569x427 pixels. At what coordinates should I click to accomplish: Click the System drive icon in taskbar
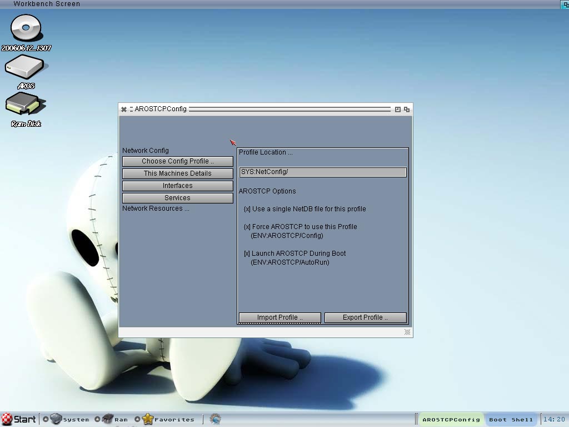(x=56, y=419)
